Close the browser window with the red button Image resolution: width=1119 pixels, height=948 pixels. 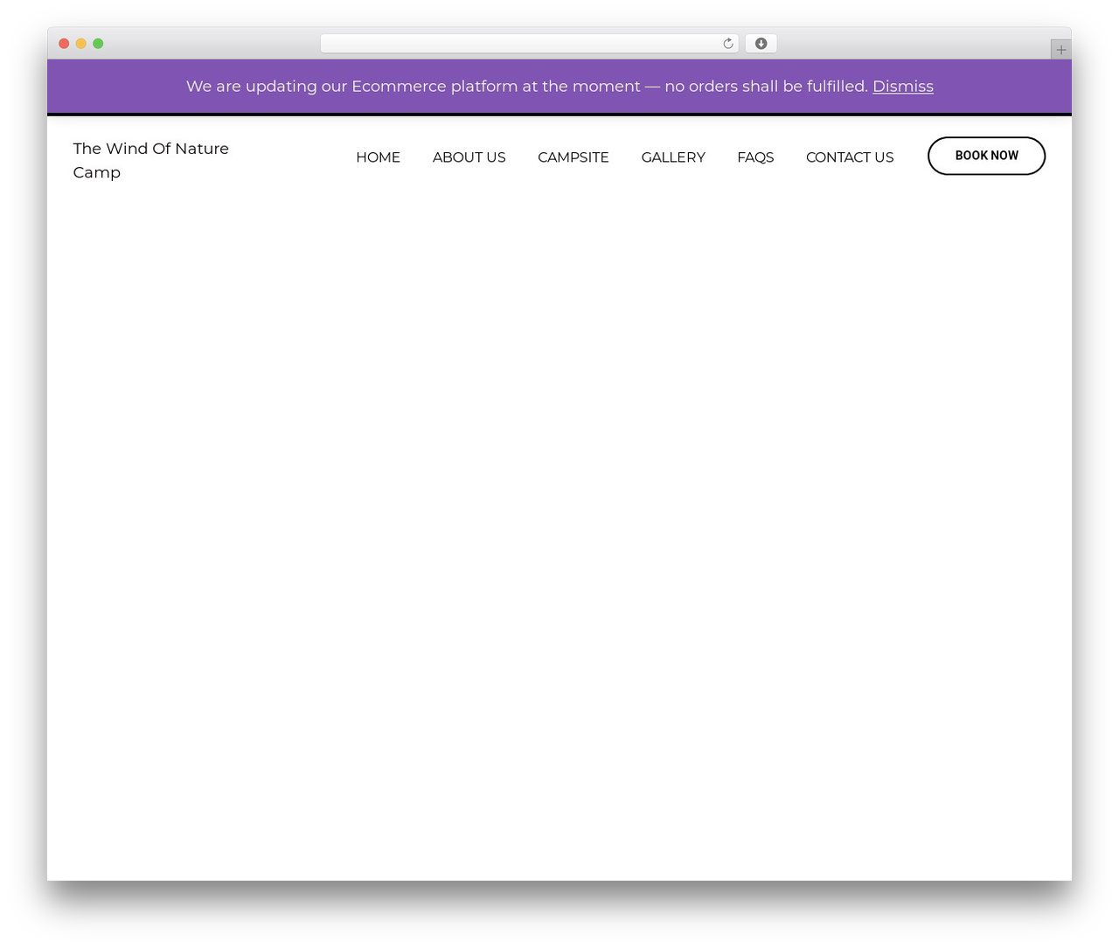pos(64,44)
